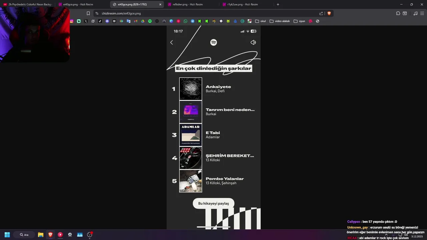The height and width of the screenshot is (240, 427).
Task: Open the TikTok bookmark icon
Action: click(x=100, y=21)
